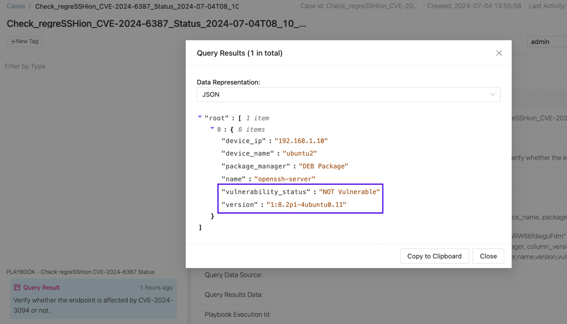Viewport: 567px width, 324px height.
Task: Select the highlighted vulnerability_status value
Action: point(349,191)
